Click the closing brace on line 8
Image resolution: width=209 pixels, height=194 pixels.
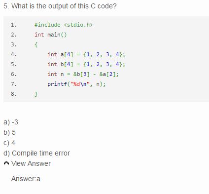tap(36, 94)
